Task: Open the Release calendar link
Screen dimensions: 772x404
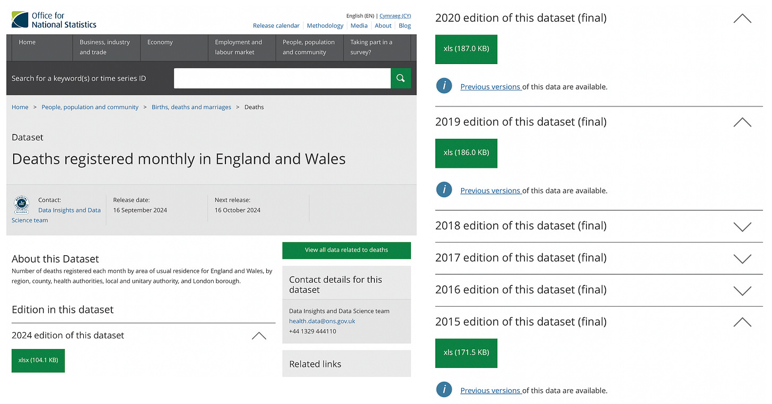Action: coord(276,25)
